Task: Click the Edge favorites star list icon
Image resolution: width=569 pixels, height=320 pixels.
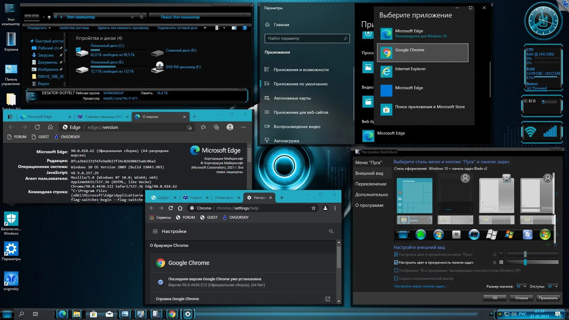Action: (x=203, y=127)
